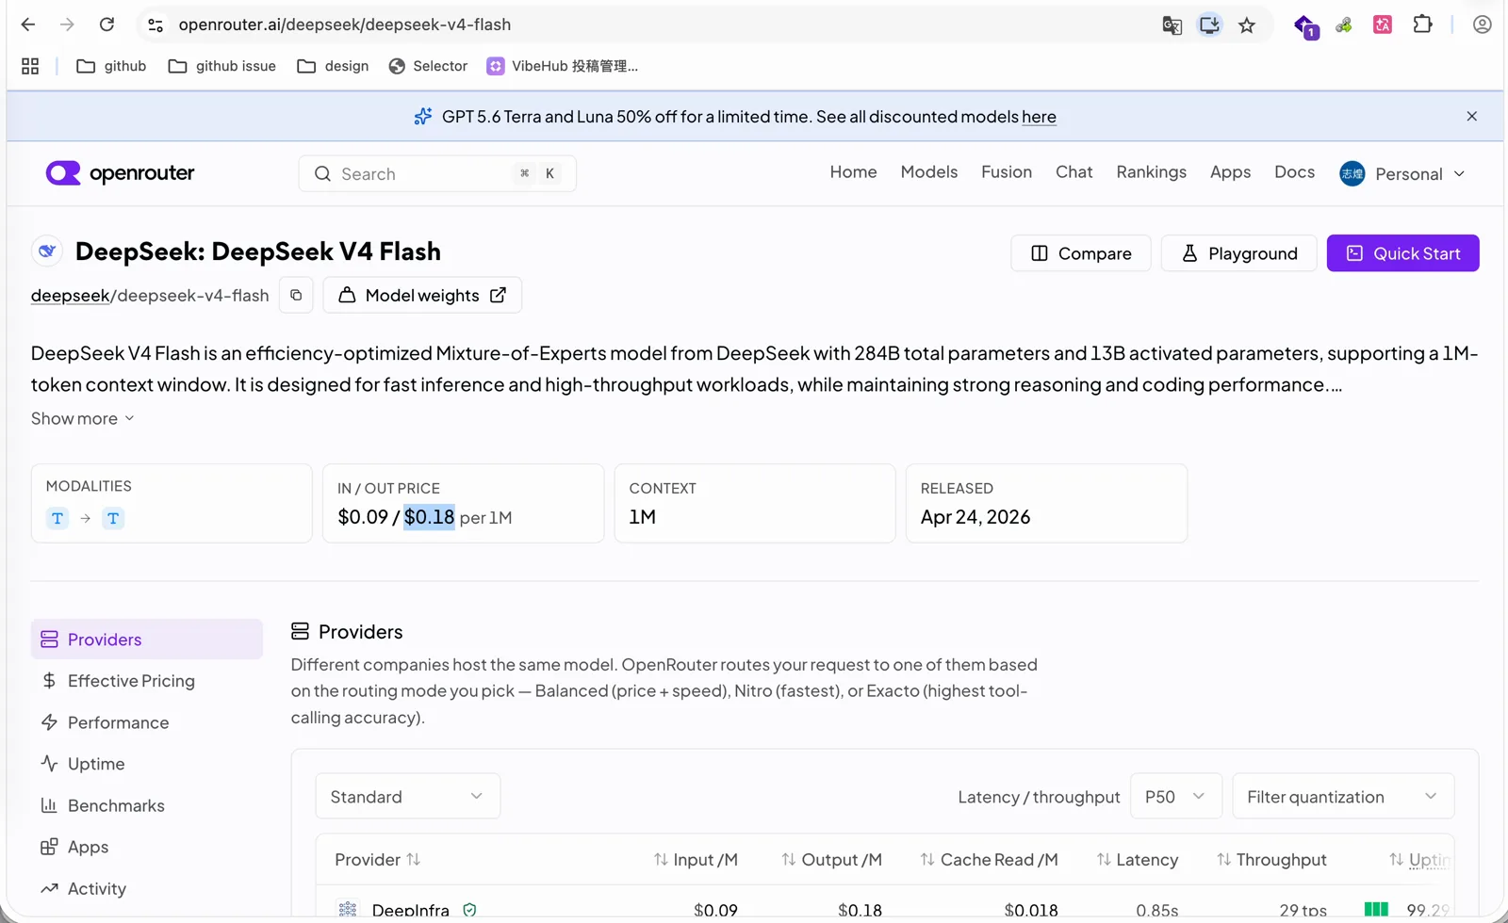This screenshot has width=1508, height=923.
Task: Click the Apr 24, 2026 release date
Action: pos(975,517)
